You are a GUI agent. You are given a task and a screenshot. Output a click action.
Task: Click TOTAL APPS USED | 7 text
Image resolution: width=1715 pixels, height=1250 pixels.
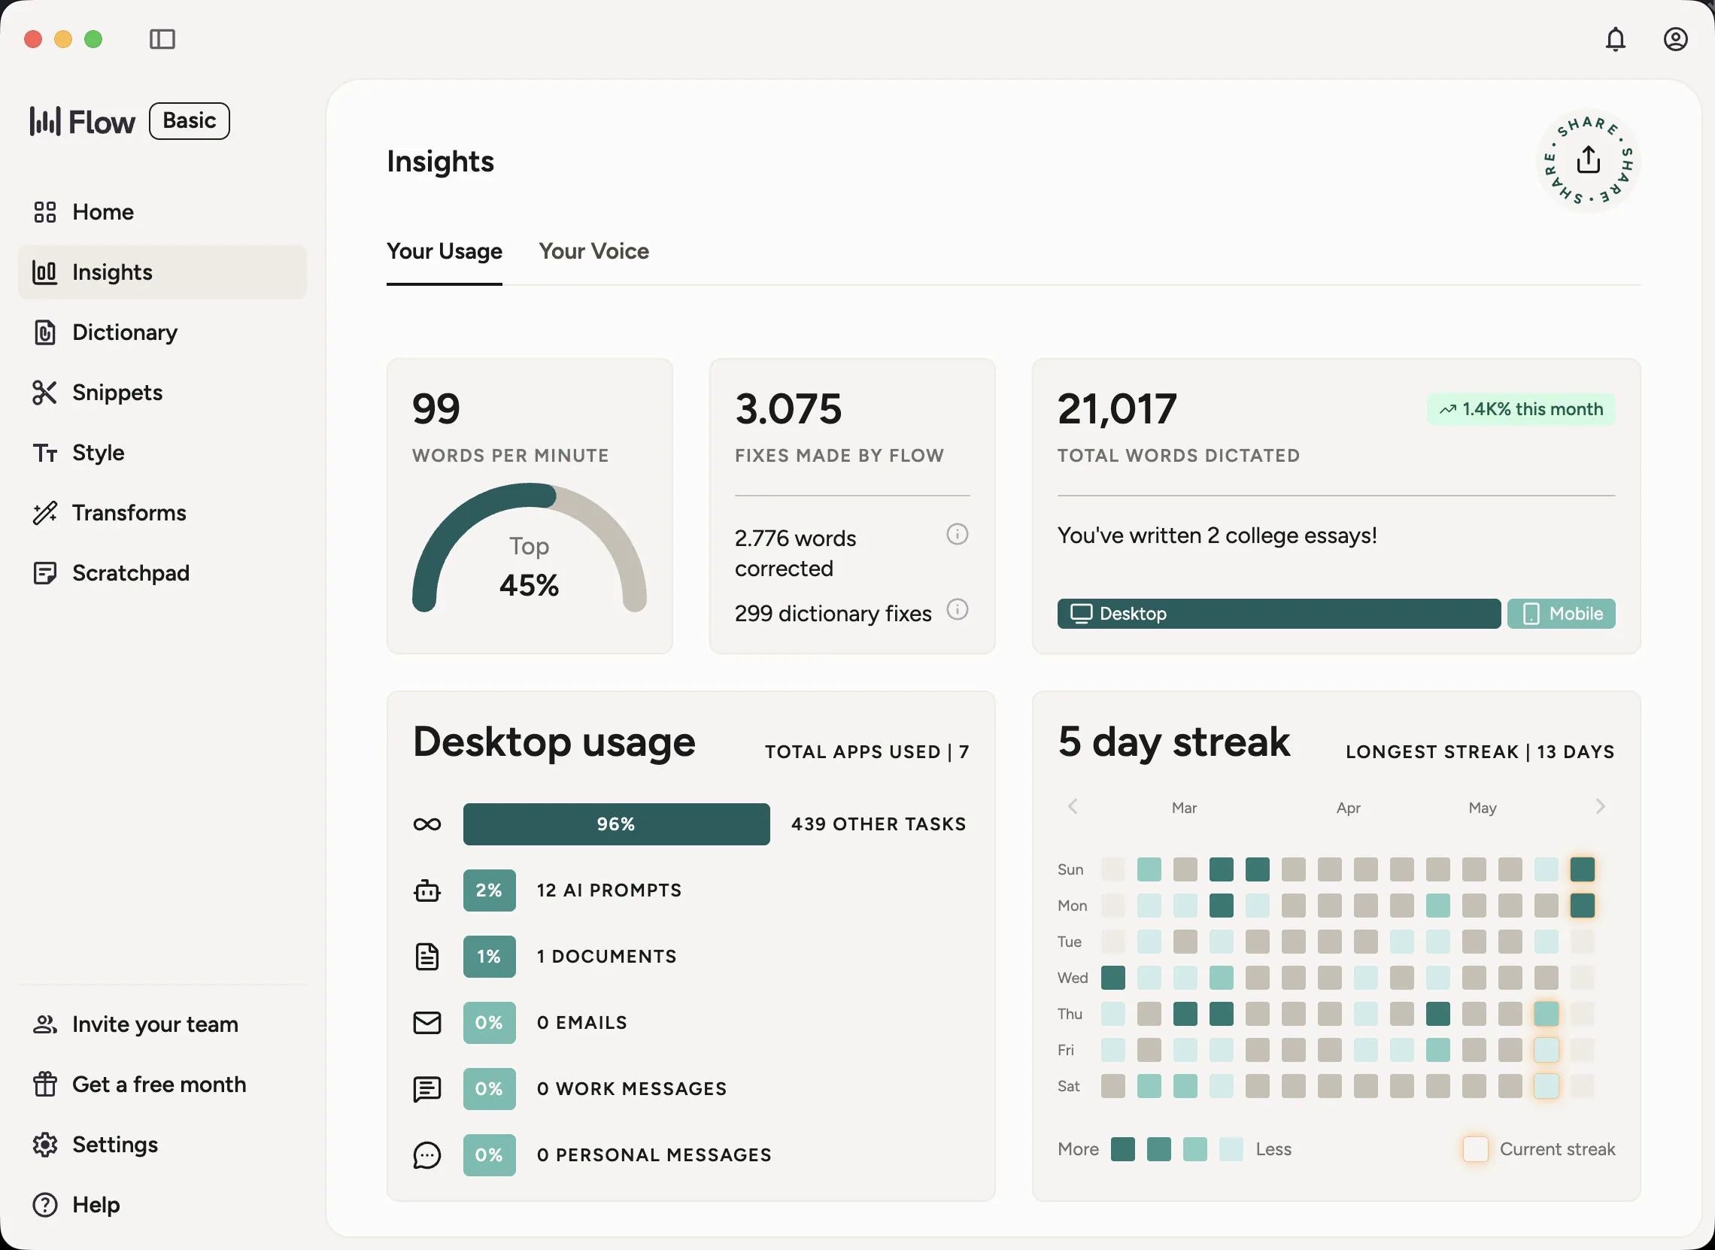click(x=867, y=752)
